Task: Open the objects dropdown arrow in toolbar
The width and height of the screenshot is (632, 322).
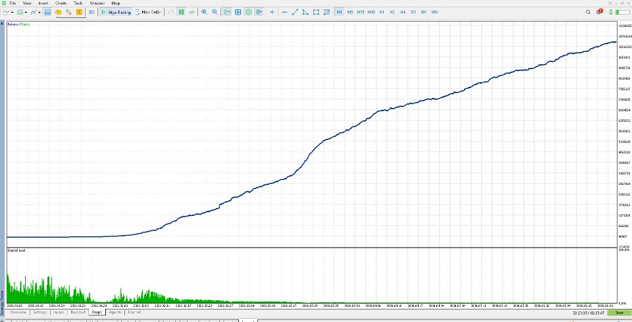Action: 39,13
